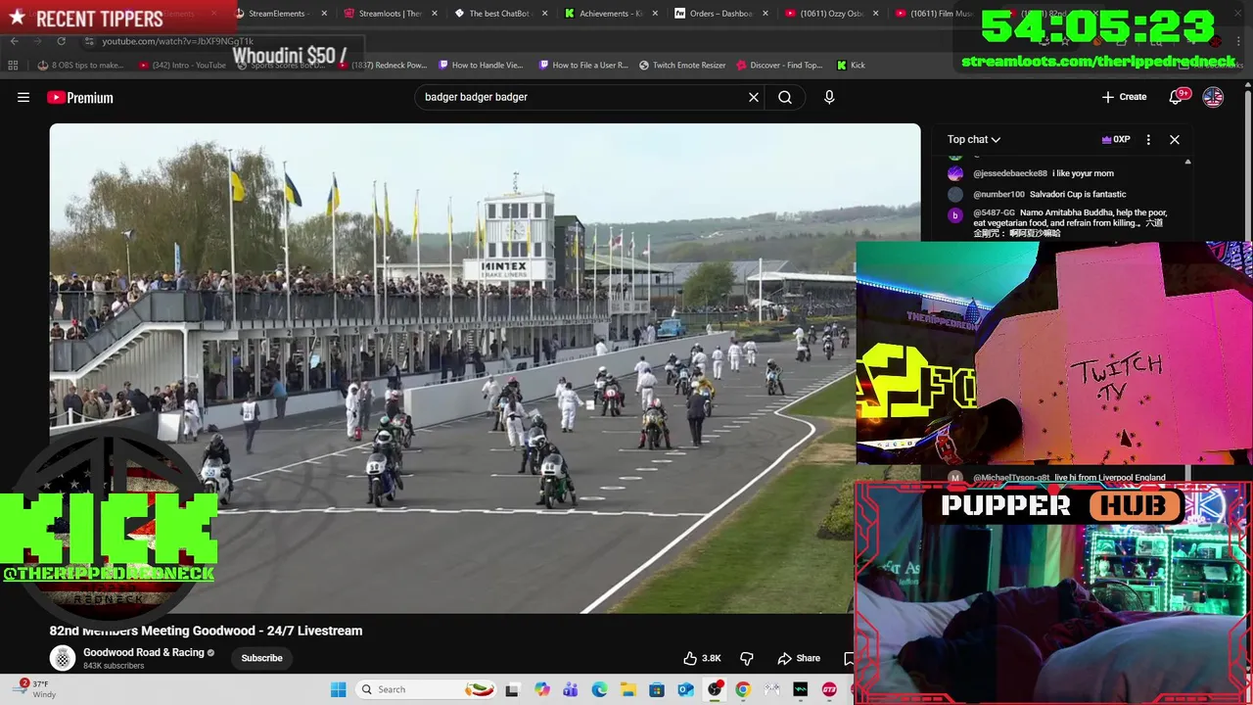Share the video with the Share button
This screenshot has width=1253, height=705.
pos(799,658)
